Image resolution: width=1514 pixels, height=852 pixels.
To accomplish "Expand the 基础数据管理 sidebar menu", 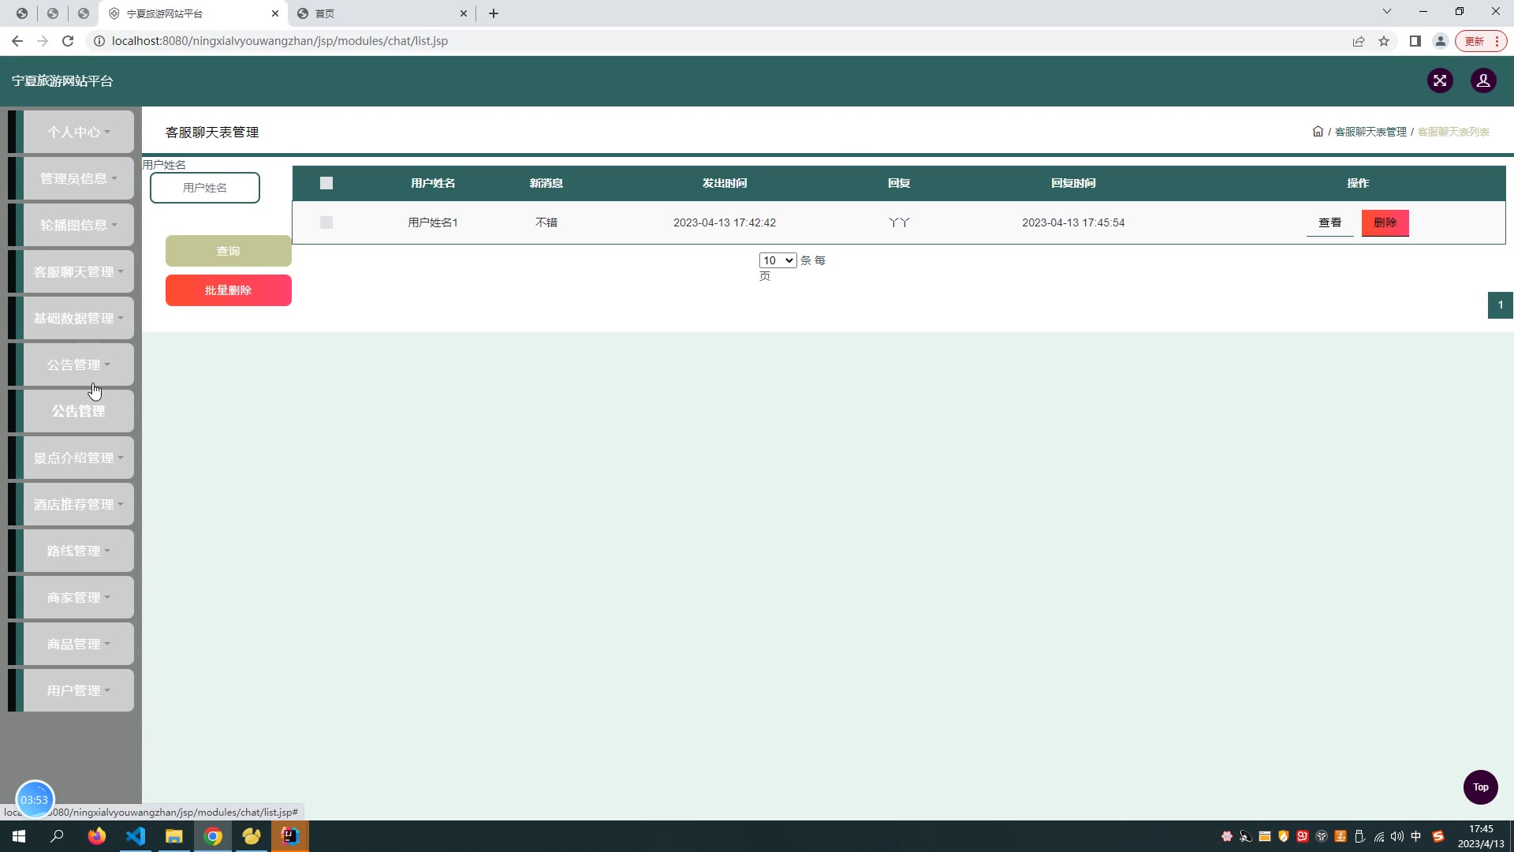I will 78,318.
